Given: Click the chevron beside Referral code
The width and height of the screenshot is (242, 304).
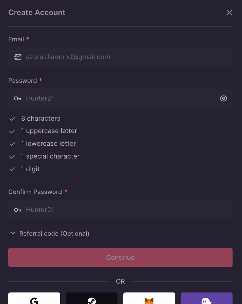Looking at the screenshot, I should [13, 233].
